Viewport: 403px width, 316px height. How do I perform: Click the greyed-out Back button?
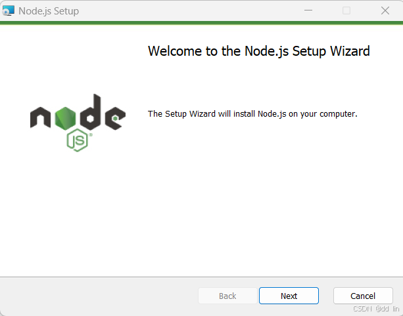click(x=227, y=296)
